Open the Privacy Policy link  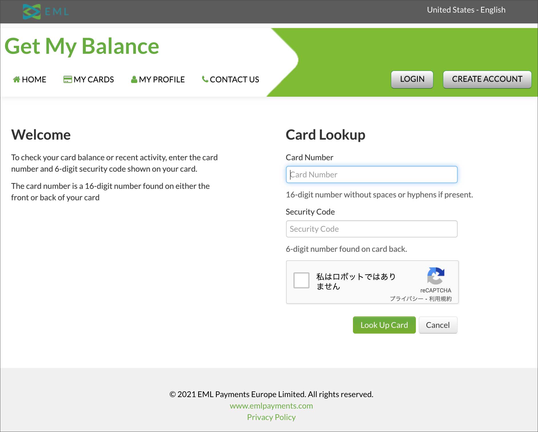(271, 417)
